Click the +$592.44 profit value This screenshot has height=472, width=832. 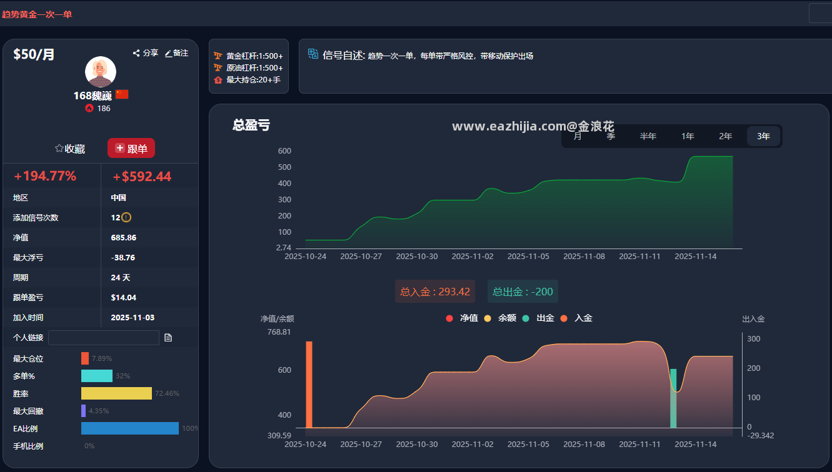(x=142, y=177)
